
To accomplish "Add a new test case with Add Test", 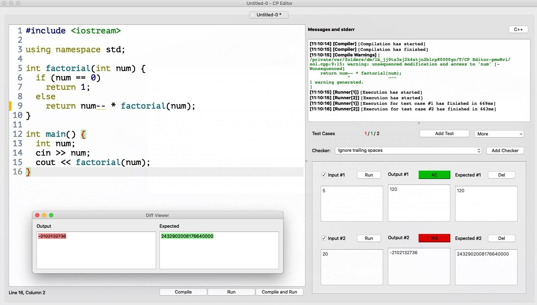I will pos(444,134).
